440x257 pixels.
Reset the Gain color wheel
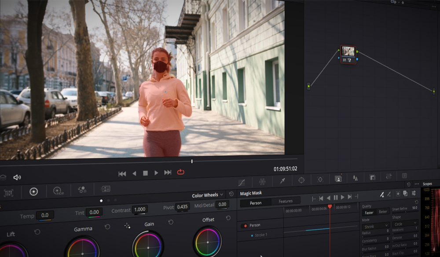coord(171,222)
